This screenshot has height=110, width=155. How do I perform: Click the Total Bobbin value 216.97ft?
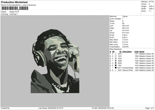pyautogui.click(x=125, y=47)
